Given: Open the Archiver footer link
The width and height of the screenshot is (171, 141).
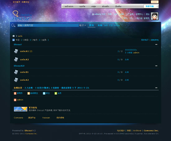Looking at the screenshot, I should coord(137,130).
